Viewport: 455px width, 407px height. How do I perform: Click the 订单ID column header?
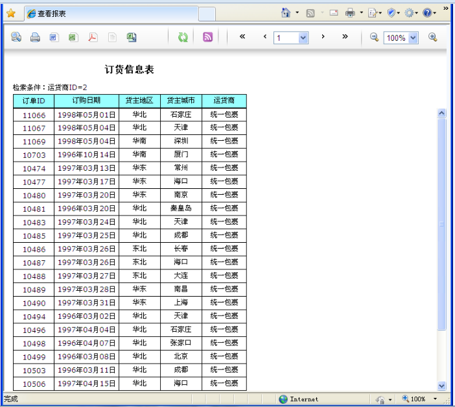[34, 101]
